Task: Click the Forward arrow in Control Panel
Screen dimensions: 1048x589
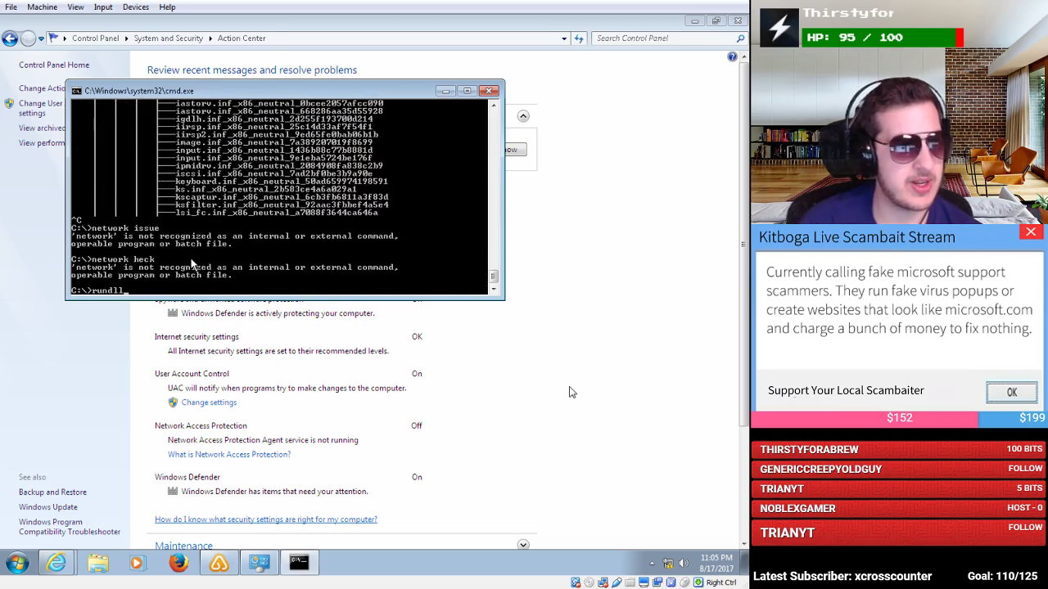Action: point(28,38)
